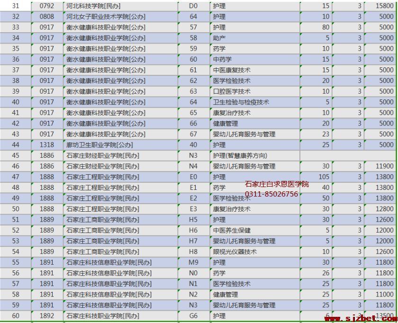The width and height of the screenshot is (398, 323).
Task: Click 中医养生保健 major cell
Action: pyautogui.click(x=255, y=230)
